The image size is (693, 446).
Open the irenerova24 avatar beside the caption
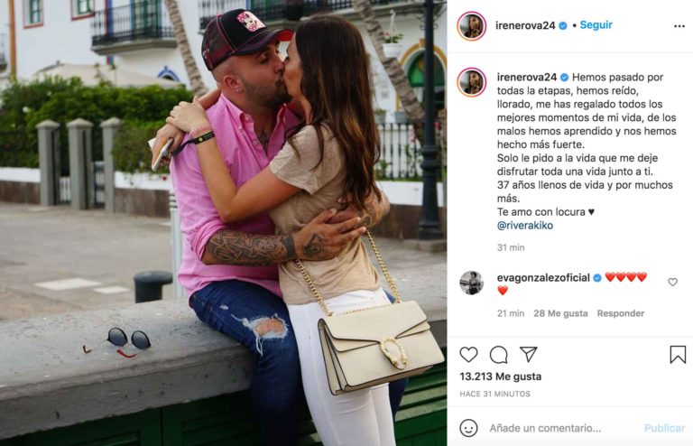point(472,82)
